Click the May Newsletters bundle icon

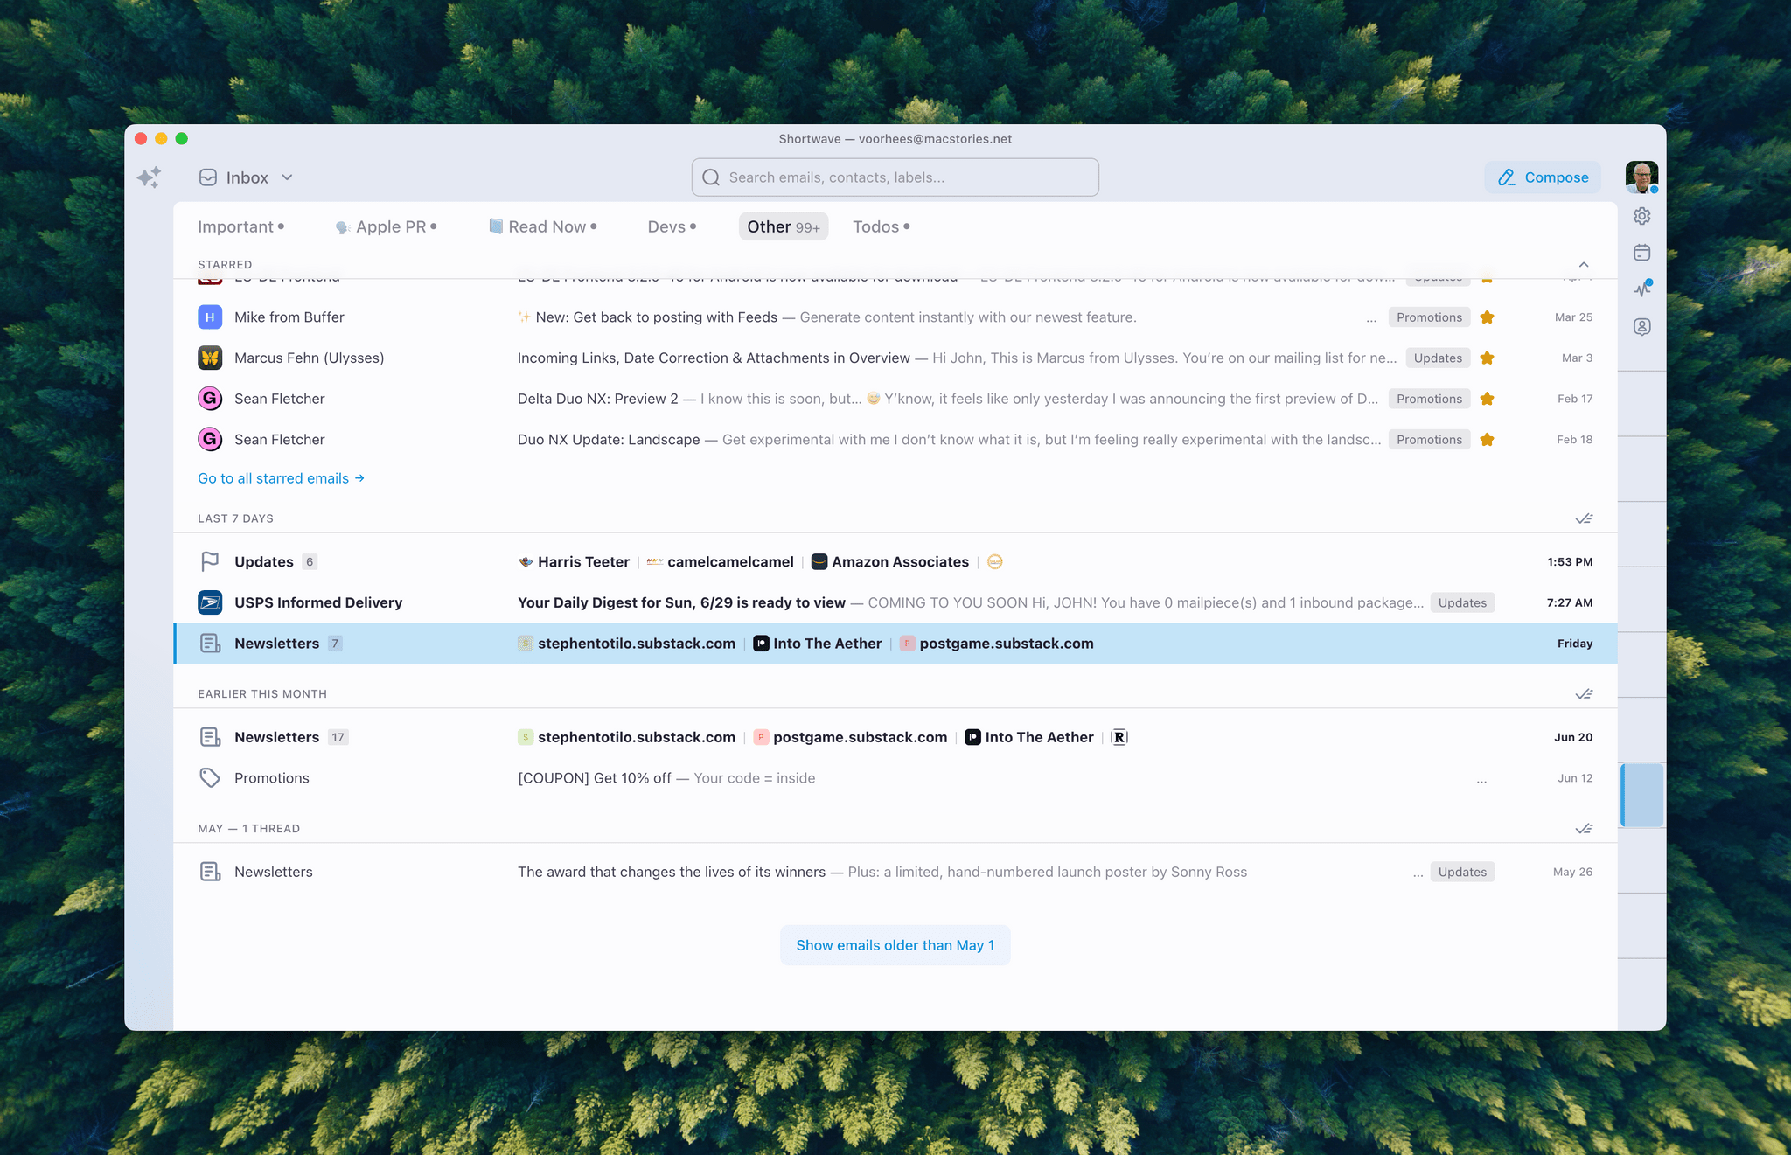210,872
